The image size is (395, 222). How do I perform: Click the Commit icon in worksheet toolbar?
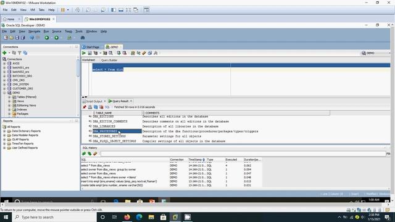[x=118, y=53]
